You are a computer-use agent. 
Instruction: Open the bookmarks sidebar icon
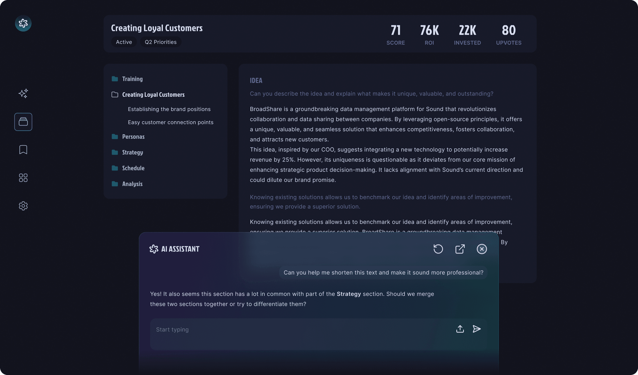(23, 149)
